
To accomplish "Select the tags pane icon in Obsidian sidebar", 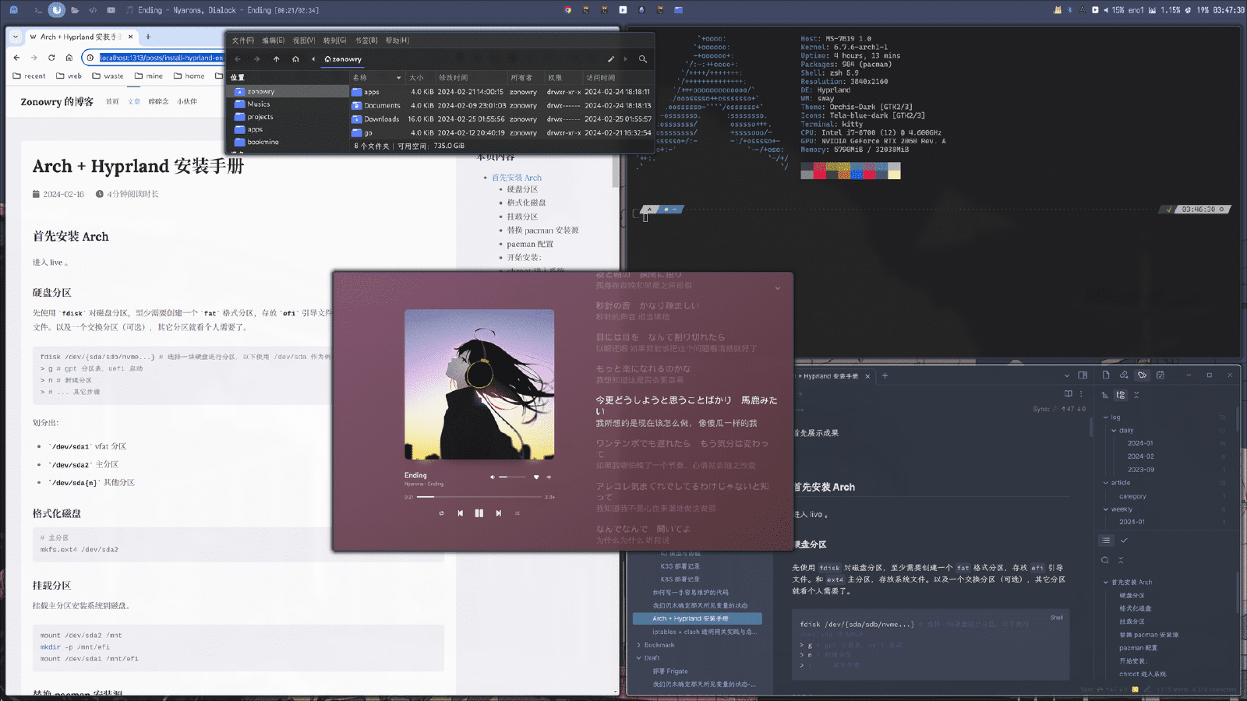I will [1143, 375].
